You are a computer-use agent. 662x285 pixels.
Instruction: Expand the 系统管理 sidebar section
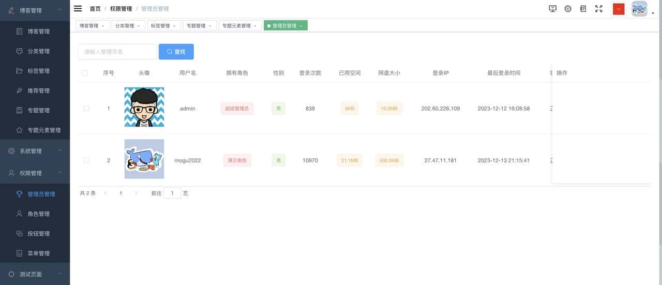point(59,151)
